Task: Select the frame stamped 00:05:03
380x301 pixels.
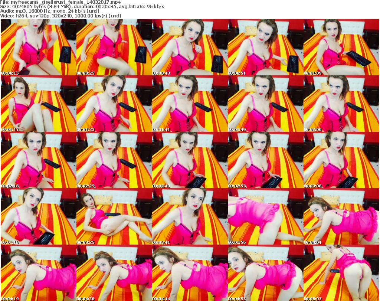Action: 341,273
